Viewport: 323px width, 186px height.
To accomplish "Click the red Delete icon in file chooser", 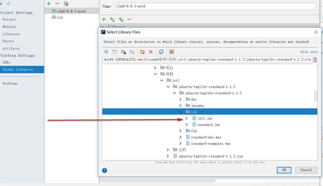I will [x=151, y=52].
